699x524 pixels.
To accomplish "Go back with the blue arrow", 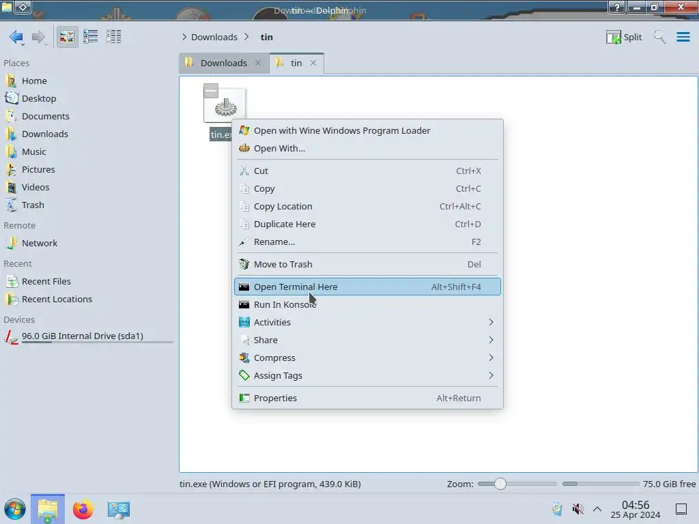I will [16, 37].
